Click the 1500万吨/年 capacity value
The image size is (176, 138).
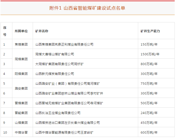(x=150, y=54)
